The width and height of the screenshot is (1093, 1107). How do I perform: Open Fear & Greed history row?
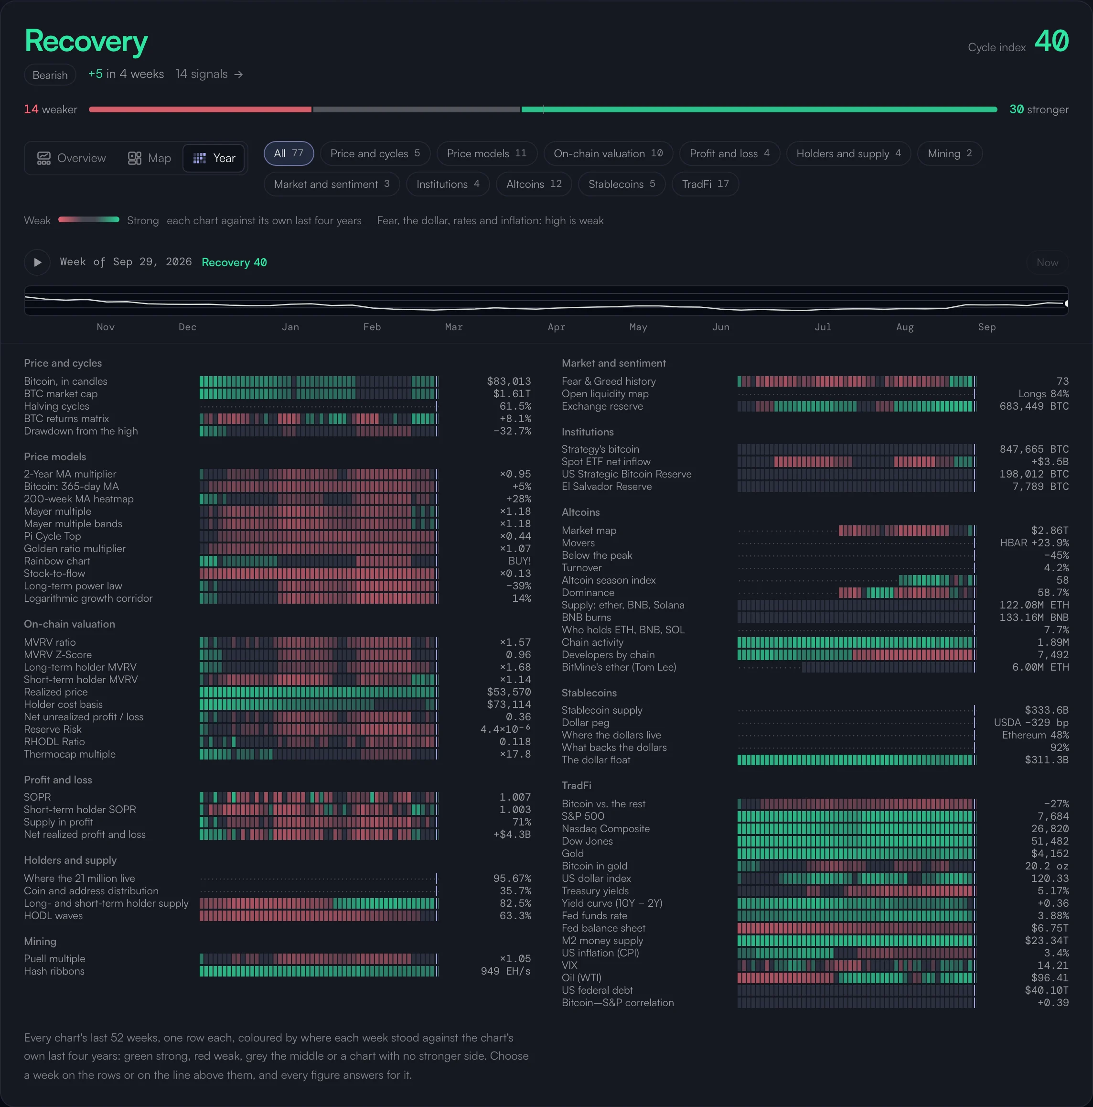[x=815, y=381]
